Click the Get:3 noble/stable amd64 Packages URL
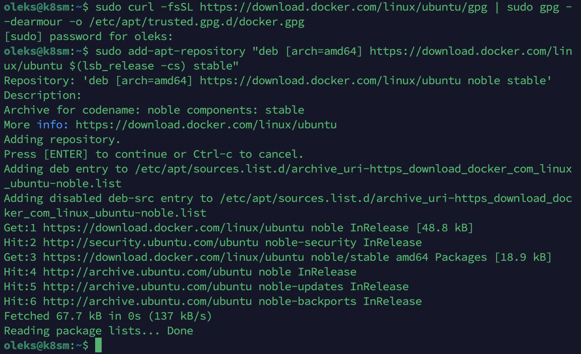Viewport: 581px width, 354px height. (x=174, y=257)
